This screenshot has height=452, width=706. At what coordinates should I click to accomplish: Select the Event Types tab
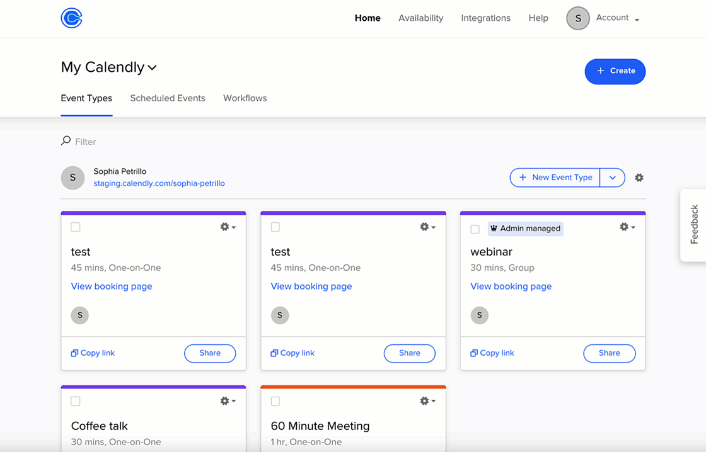[86, 98]
